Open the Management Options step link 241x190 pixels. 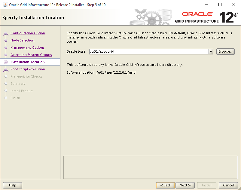click(28, 47)
